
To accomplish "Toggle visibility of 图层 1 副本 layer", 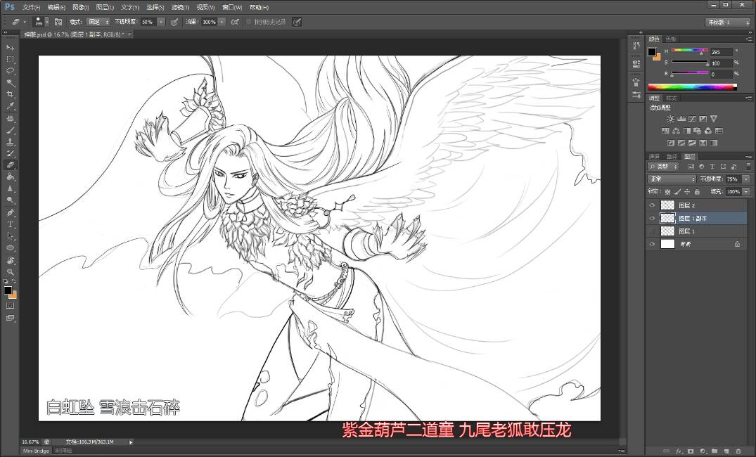I will (652, 219).
